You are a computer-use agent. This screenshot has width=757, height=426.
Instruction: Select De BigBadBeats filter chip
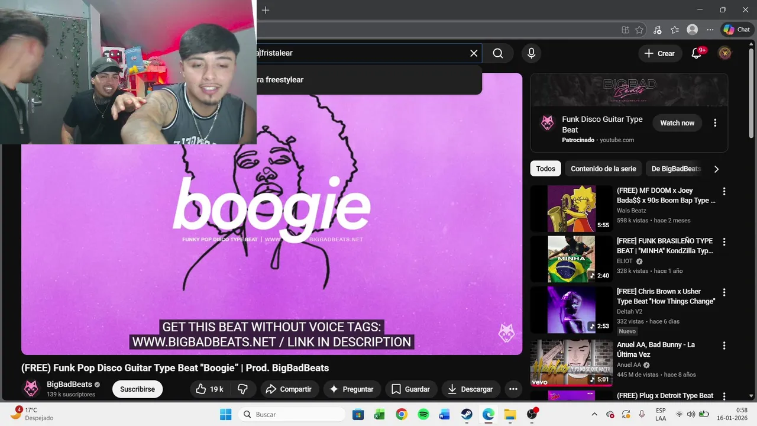(676, 169)
